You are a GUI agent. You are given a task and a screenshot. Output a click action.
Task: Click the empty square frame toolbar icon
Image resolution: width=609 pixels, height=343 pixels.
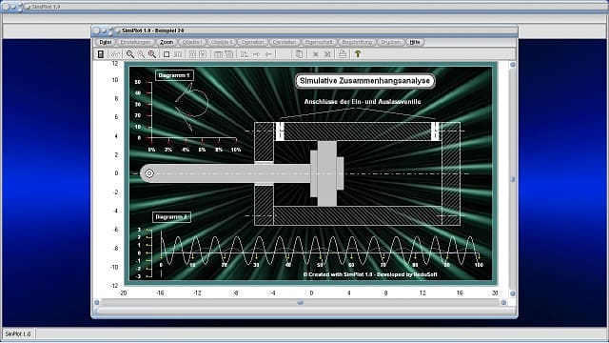[167, 54]
